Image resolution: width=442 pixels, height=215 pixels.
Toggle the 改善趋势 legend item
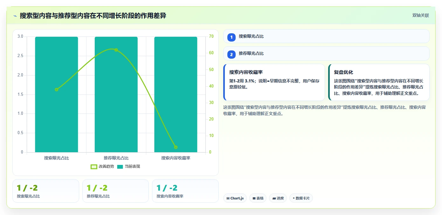[102, 166]
